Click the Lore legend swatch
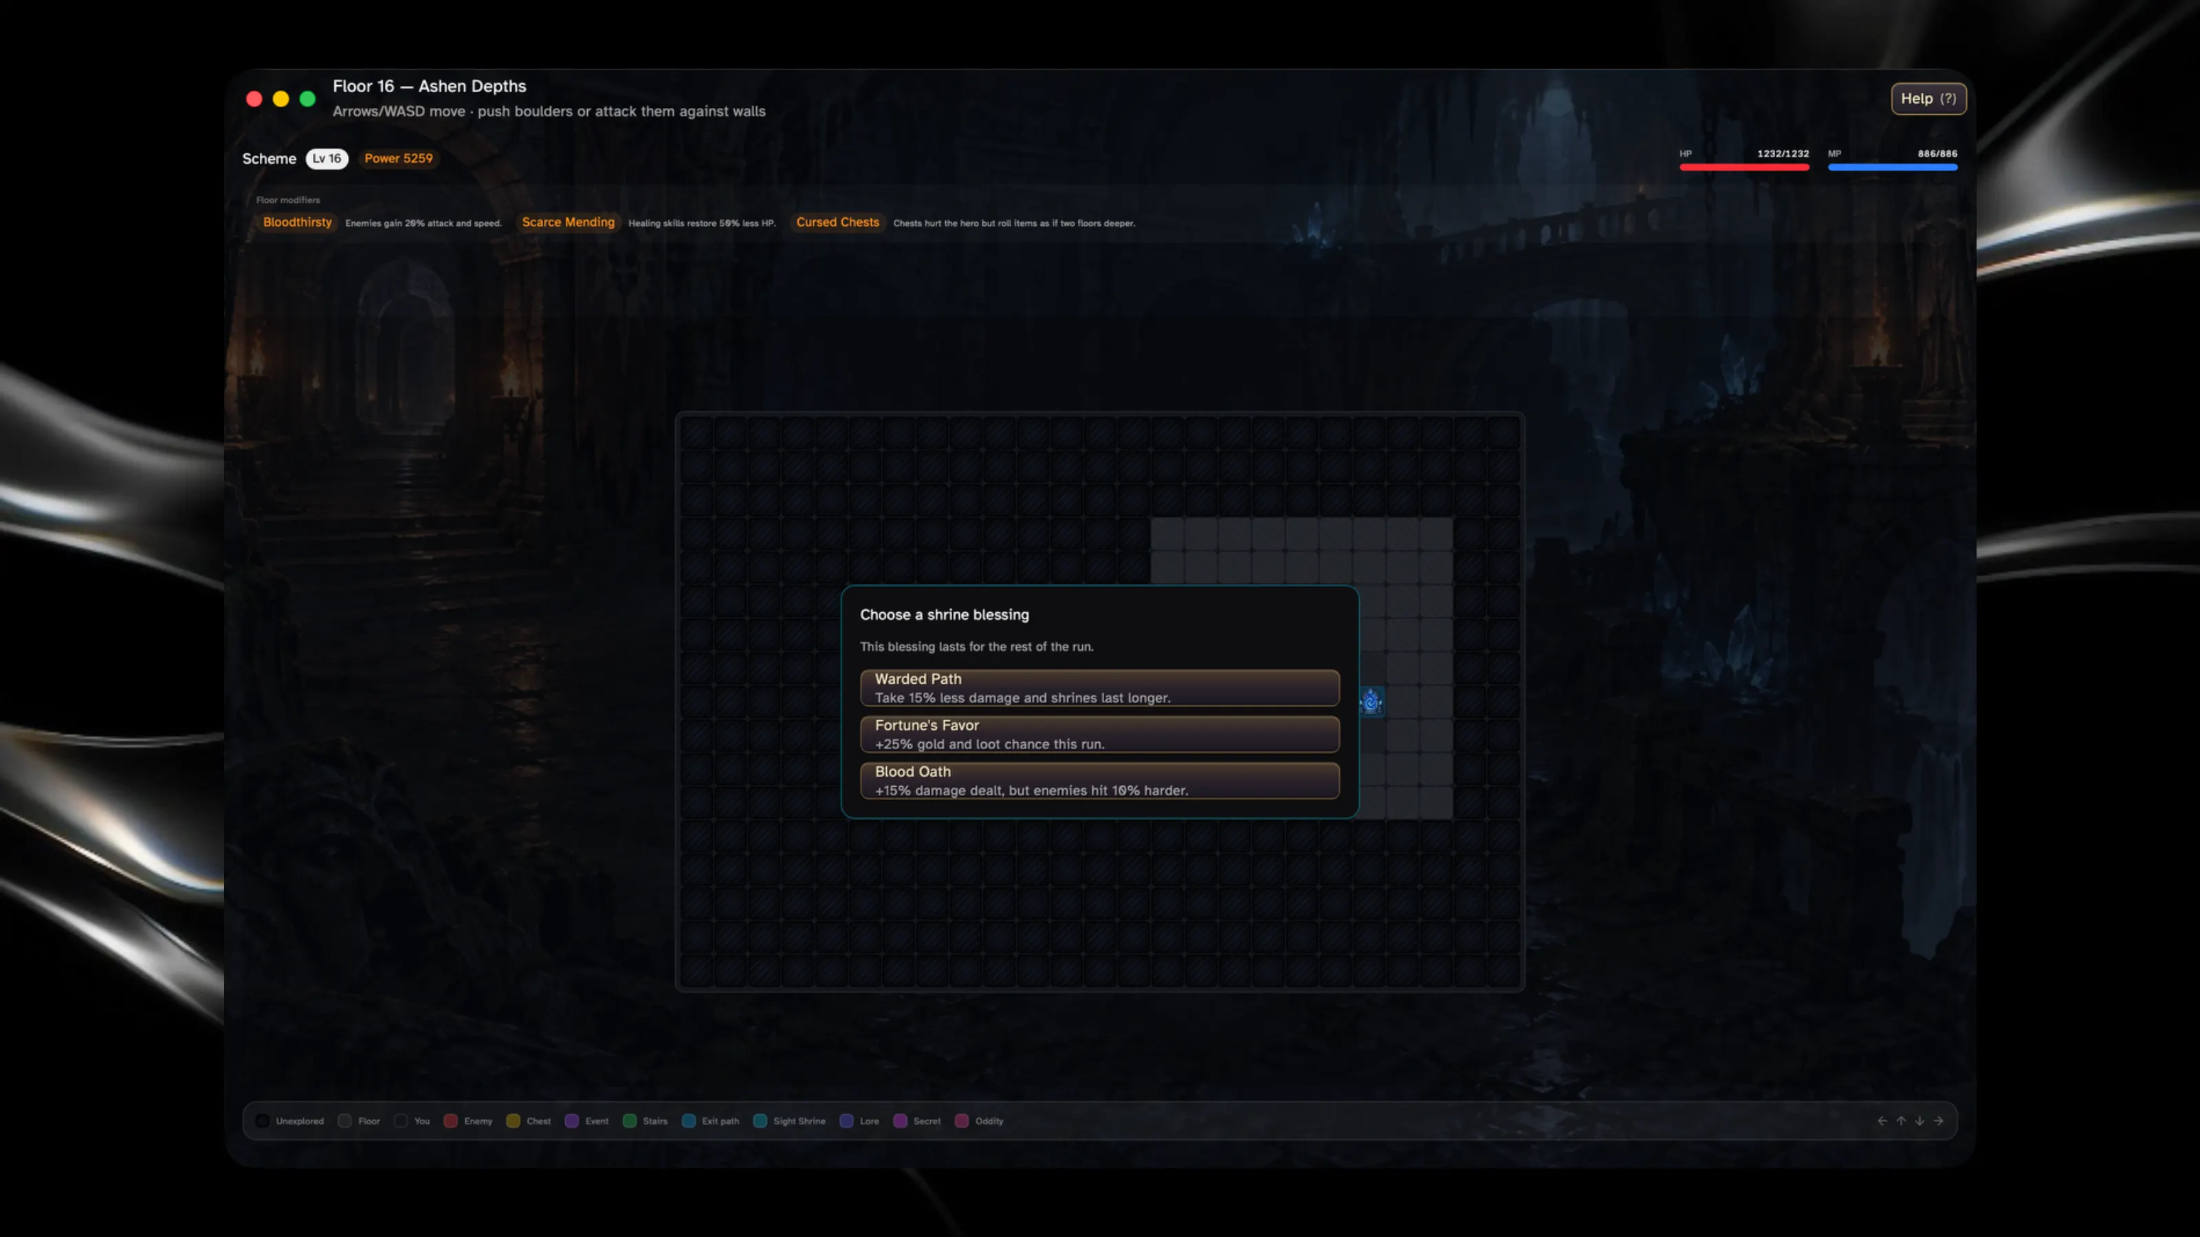 click(x=846, y=1120)
